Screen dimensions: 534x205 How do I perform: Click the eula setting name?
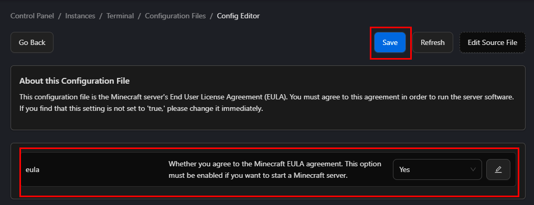33,170
